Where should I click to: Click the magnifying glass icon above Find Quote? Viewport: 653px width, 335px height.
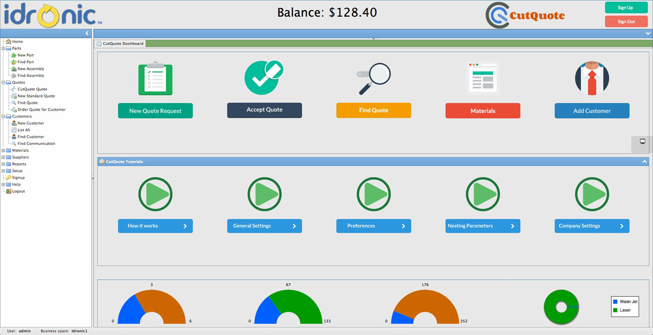tap(373, 79)
